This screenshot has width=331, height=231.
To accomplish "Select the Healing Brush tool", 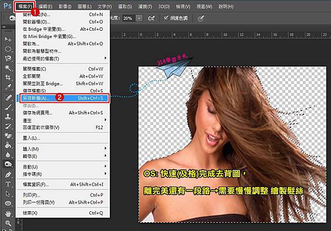I will point(8,97).
